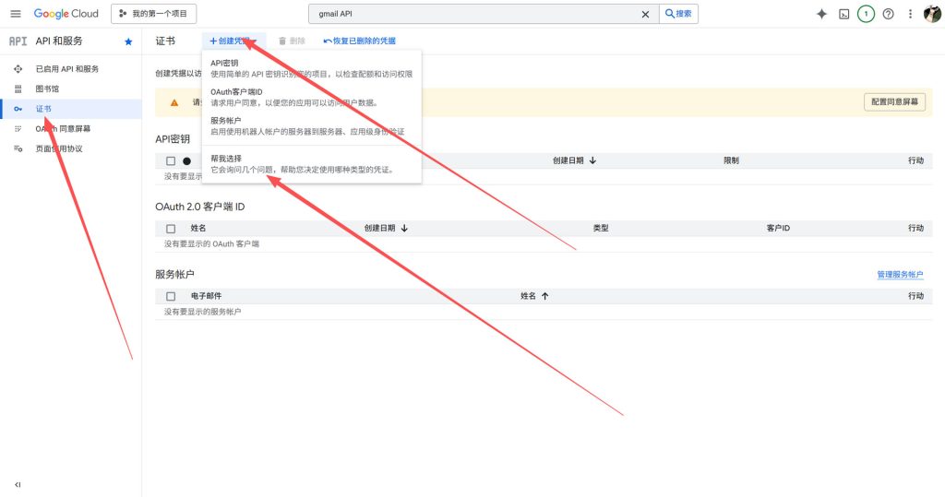Open the 我的第一个项目 project selector
The image size is (945, 497).
click(x=153, y=14)
